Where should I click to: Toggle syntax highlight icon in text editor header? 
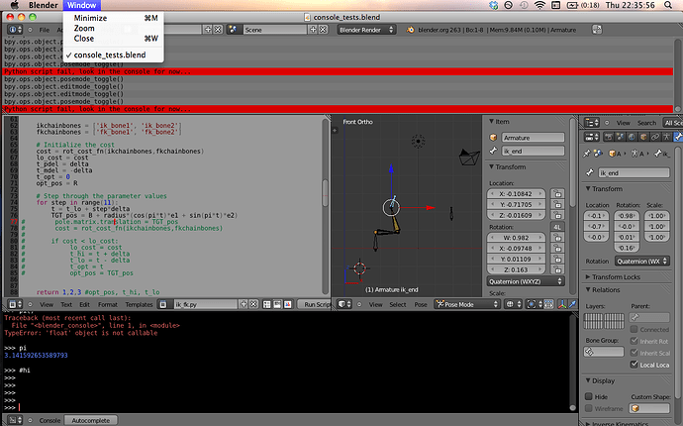[x=288, y=304]
